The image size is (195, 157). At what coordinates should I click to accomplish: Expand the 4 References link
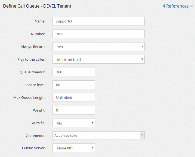178,6
